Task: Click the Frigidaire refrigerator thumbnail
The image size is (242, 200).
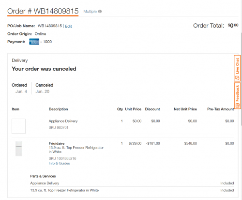Action: coord(18,149)
